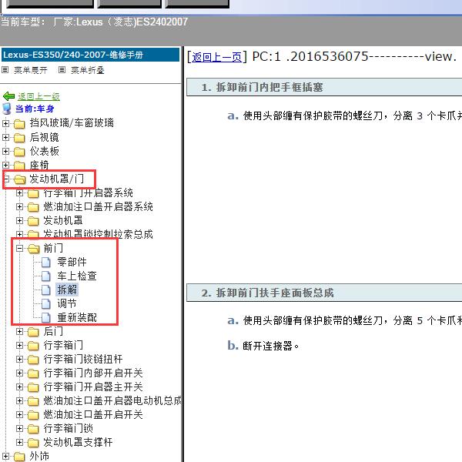The width and height of the screenshot is (462, 462).
Task: Open the 车上检查 page
Action: point(77,276)
